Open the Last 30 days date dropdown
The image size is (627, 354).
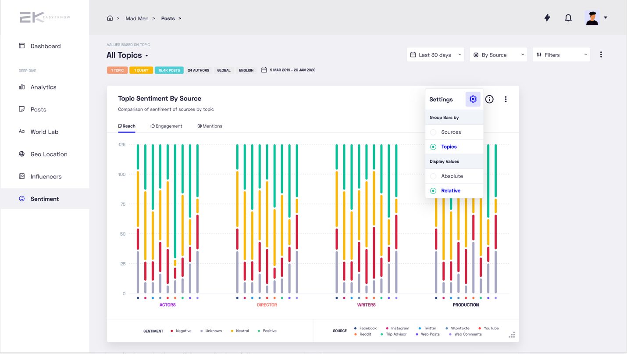(435, 55)
